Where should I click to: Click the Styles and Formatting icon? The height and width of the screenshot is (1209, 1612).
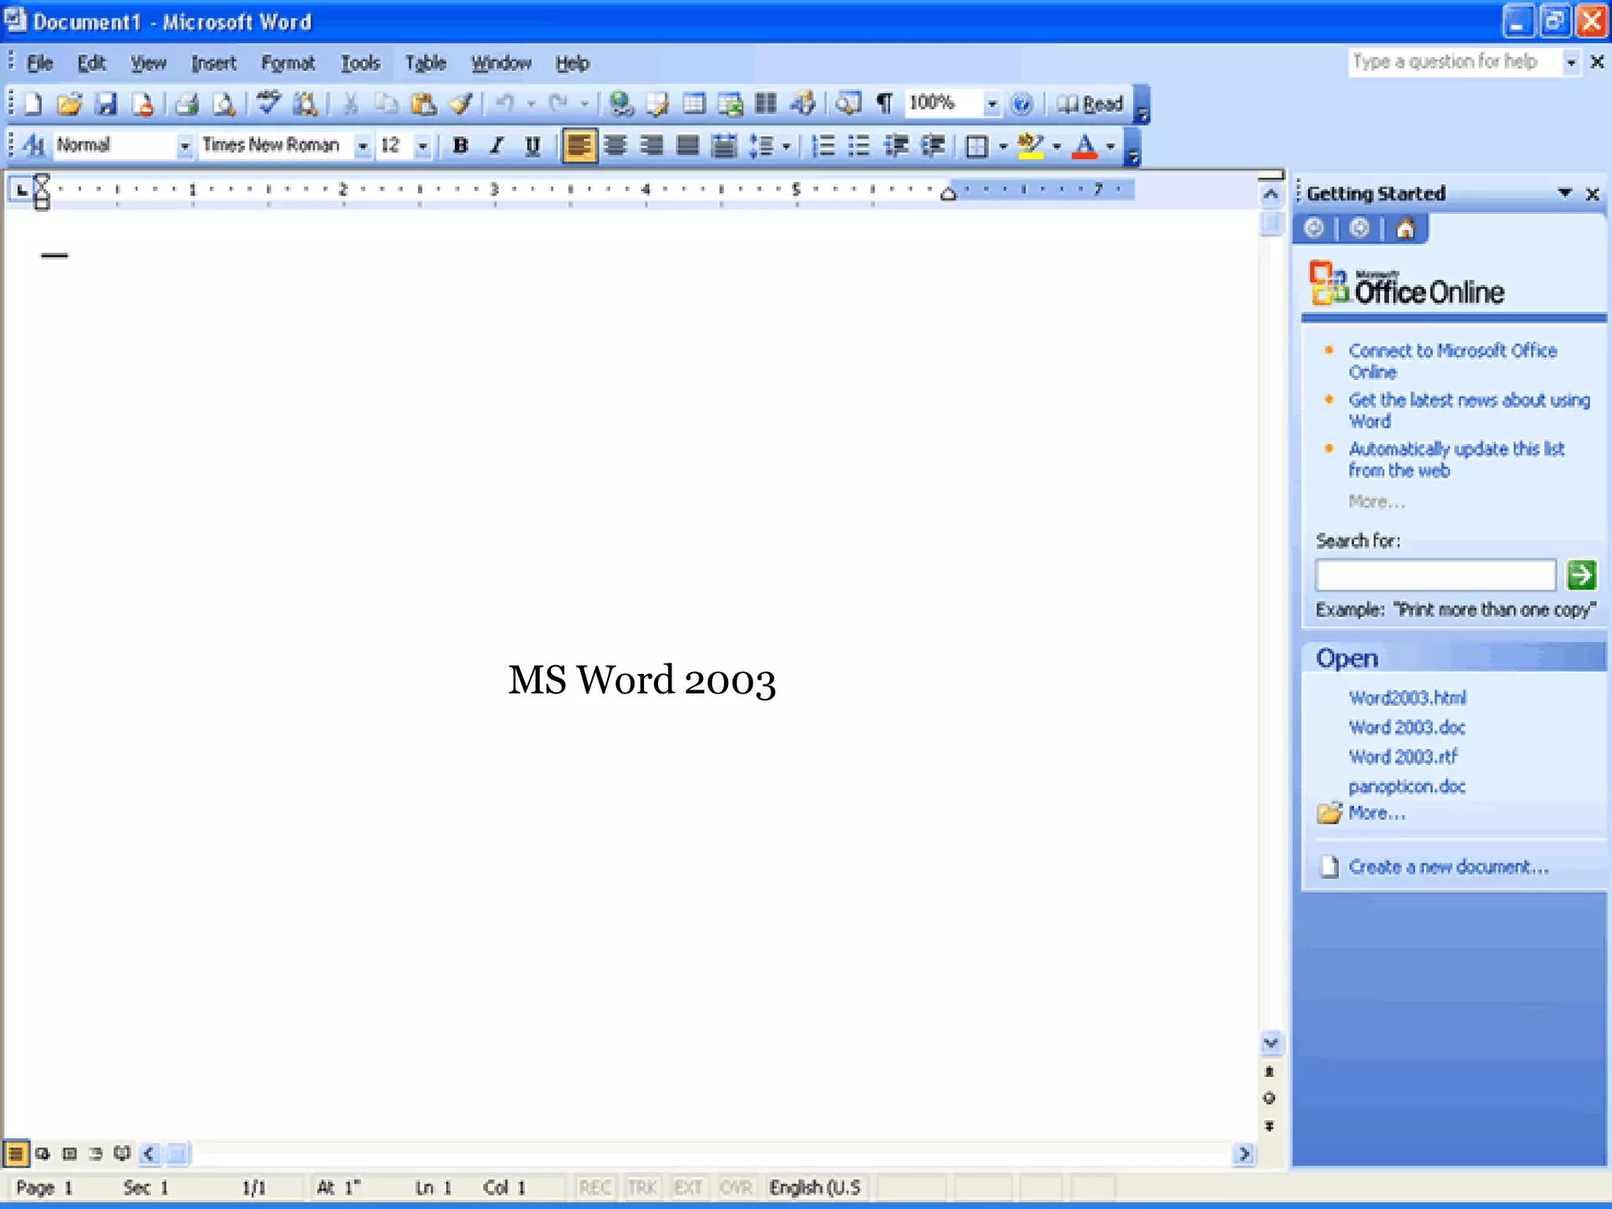click(x=34, y=146)
